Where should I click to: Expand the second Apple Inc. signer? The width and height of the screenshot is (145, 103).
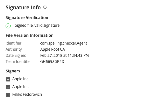click(8, 87)
